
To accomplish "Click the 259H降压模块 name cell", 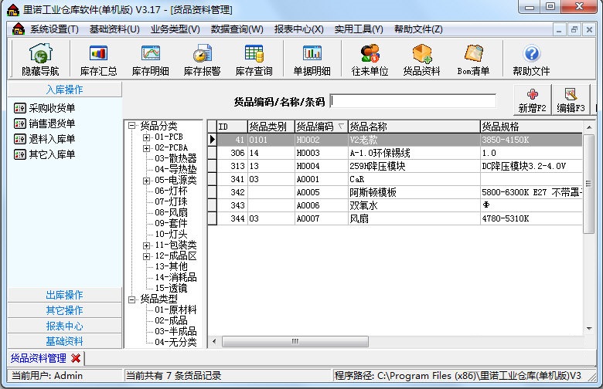I will pyautogui.click(x=414, y=166).
